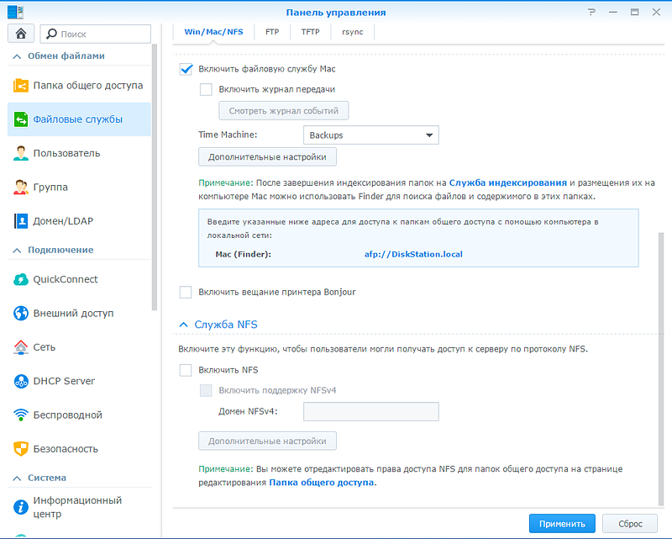Screen dimensions: 672x539
Task: Select Папка общего доступа in sidebar
Action: [x=79, y=86]
